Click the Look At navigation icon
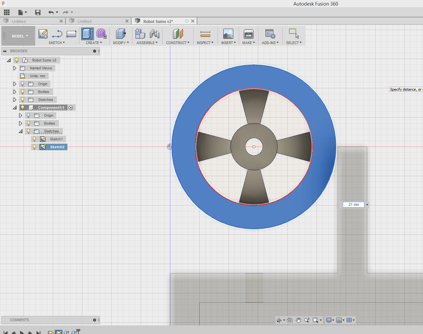Viewport: 423px width, 334px height. (290, 320)
